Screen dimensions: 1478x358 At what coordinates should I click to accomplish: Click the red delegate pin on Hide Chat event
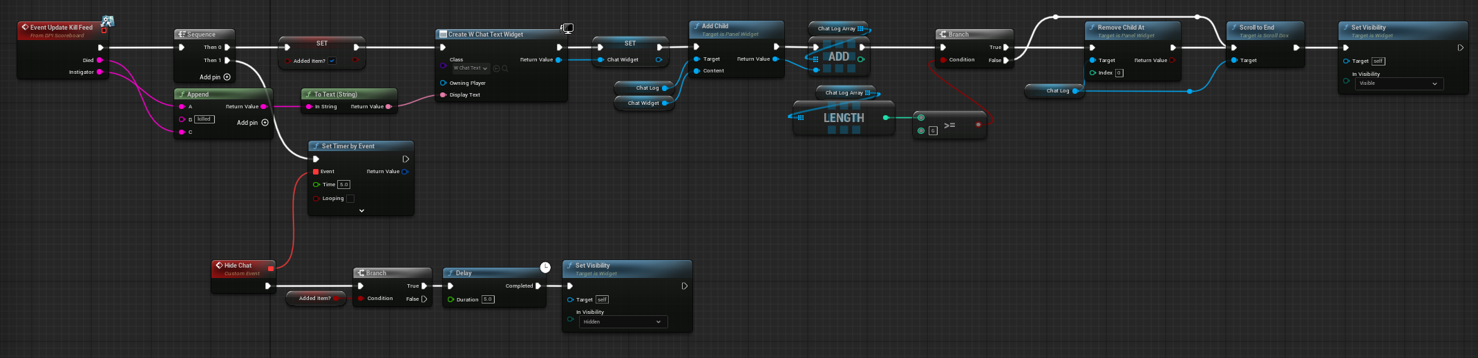(271, 268)
